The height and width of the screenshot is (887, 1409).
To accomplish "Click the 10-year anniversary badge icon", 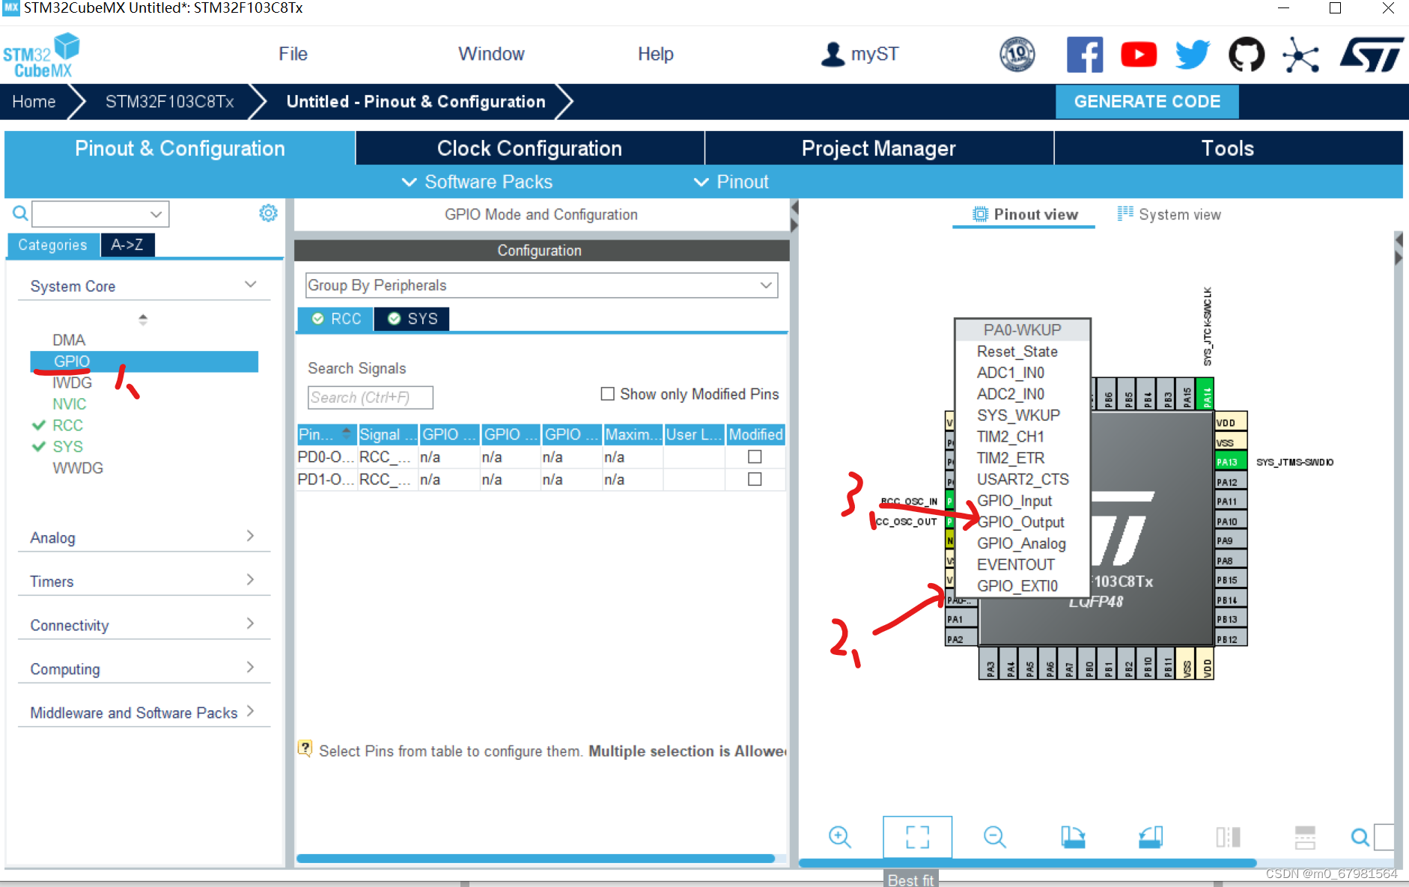I will [x=1017, y=55].
